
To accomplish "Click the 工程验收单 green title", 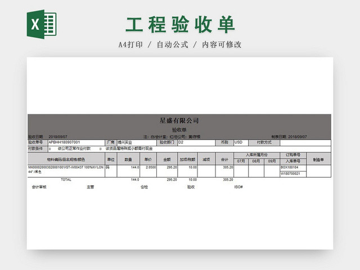I will (180, 25).
